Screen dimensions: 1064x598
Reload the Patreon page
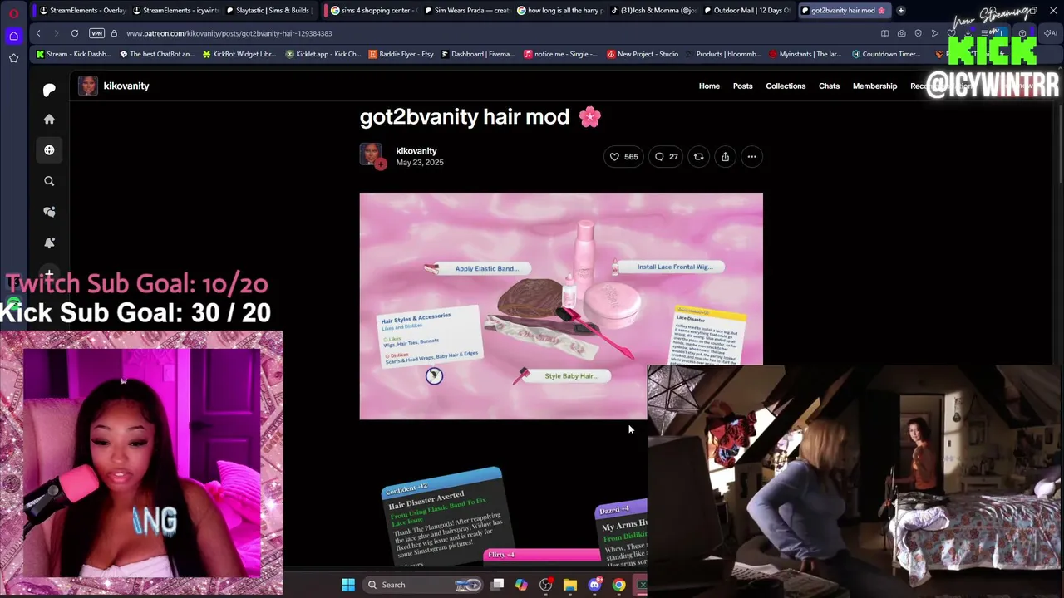tap(75, 33)
